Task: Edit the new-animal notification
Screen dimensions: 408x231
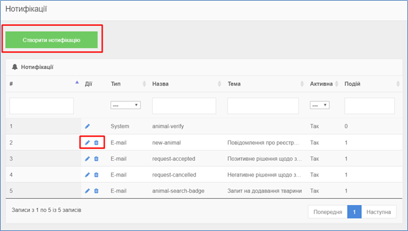Action: click(x=87, y=142)
